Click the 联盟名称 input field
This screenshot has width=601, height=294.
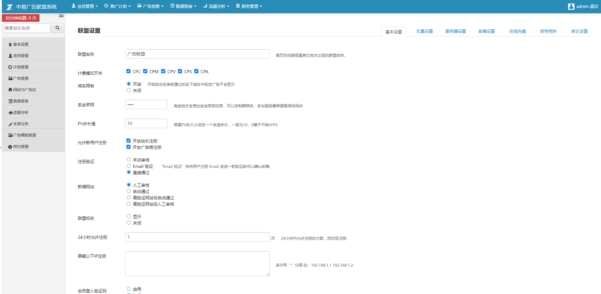pyautogui.click(x=197, y=54)
